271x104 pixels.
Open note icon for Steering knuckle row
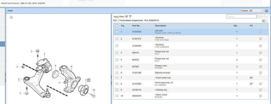tap(260, 73)
